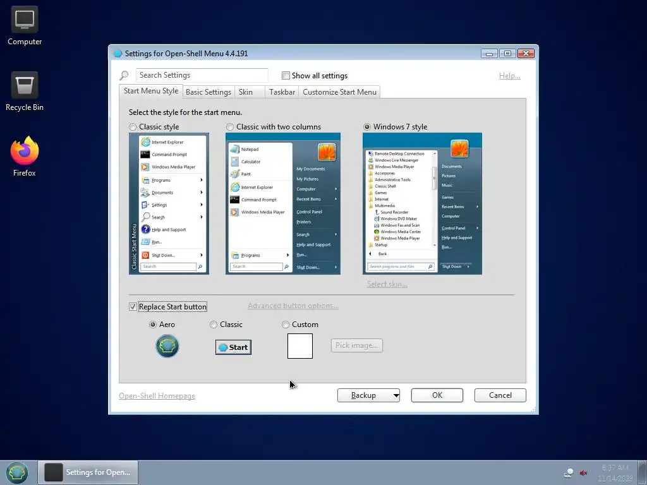Screen dimensions: 647x485
Task: Open the Taskbar tab
Action: pyautogui.click(x=282, y=92)
